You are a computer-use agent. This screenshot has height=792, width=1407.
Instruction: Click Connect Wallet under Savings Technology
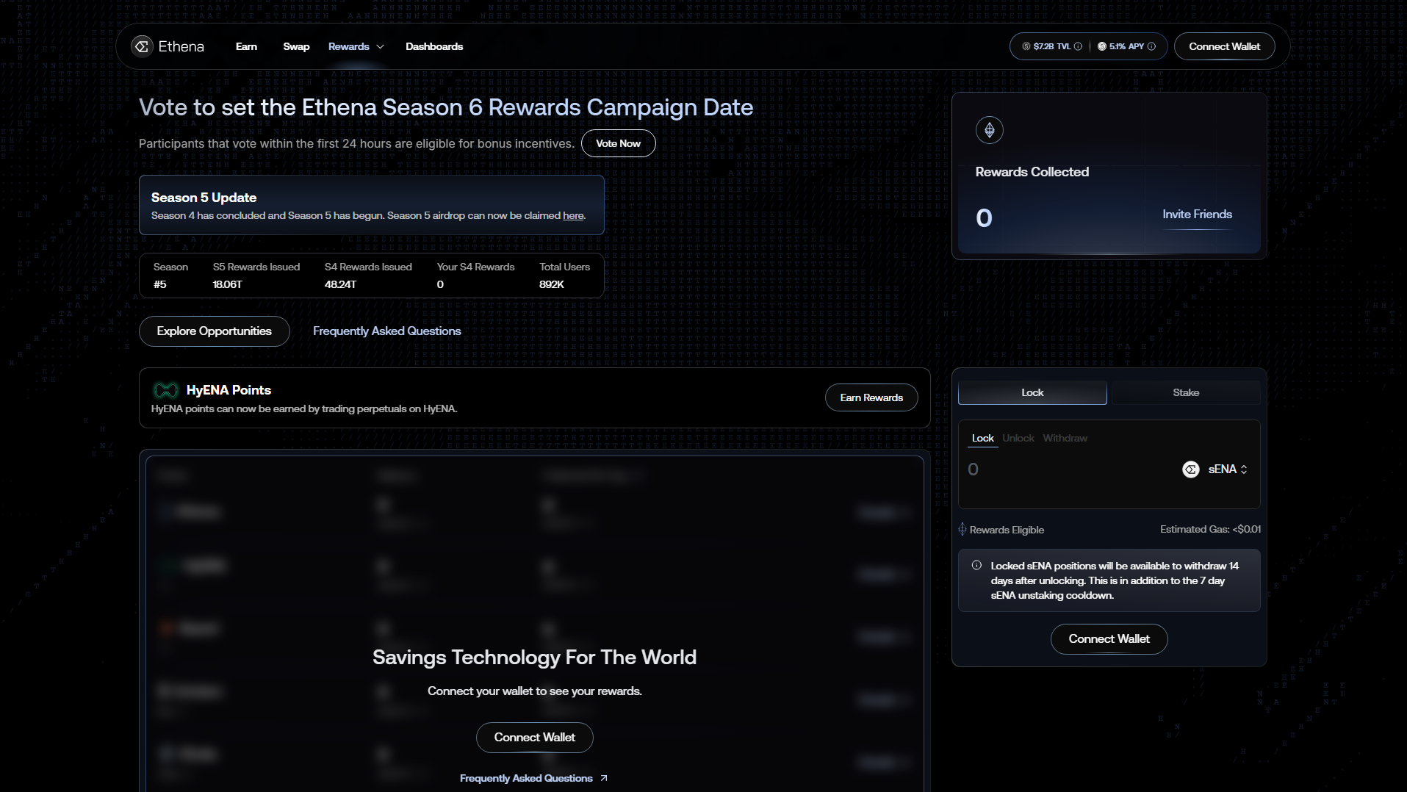535,738
